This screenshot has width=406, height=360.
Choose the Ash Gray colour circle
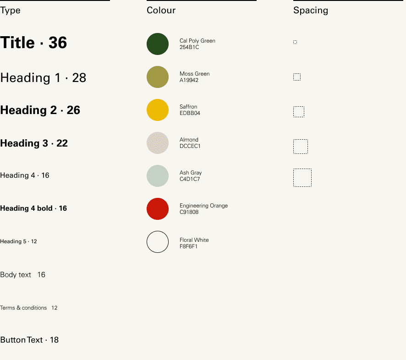[x=158, y=176]
